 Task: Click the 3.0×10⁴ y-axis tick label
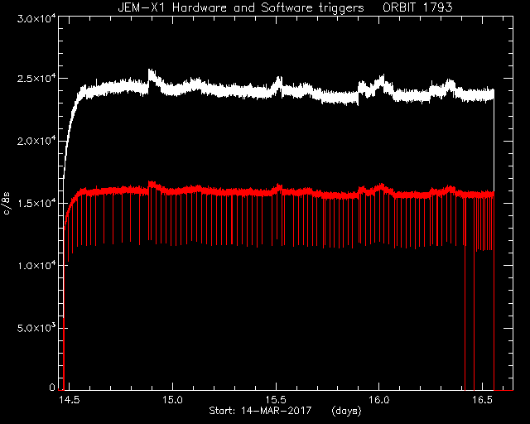[36, 18]
